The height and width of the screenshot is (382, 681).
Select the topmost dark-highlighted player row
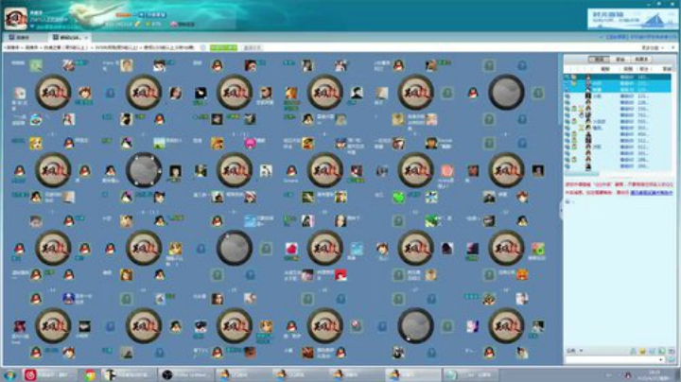(617, 77)
